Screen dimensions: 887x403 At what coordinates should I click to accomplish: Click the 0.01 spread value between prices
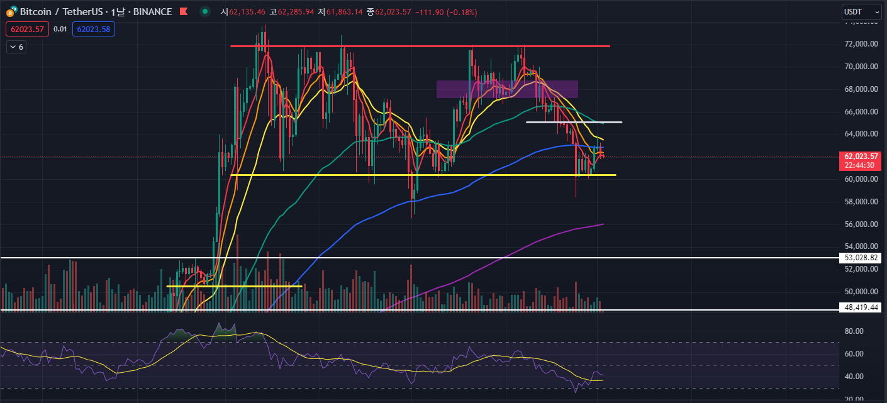pos(60,29)
